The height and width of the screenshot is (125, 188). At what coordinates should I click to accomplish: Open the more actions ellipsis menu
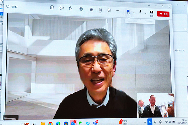click(x=118, y=10)
